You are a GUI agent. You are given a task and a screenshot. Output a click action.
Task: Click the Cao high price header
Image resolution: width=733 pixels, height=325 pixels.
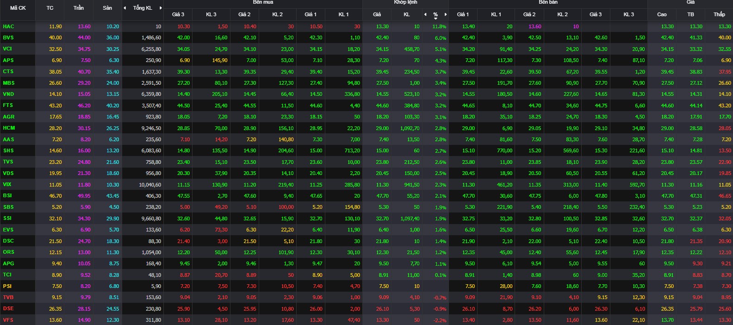coord(662,14)
